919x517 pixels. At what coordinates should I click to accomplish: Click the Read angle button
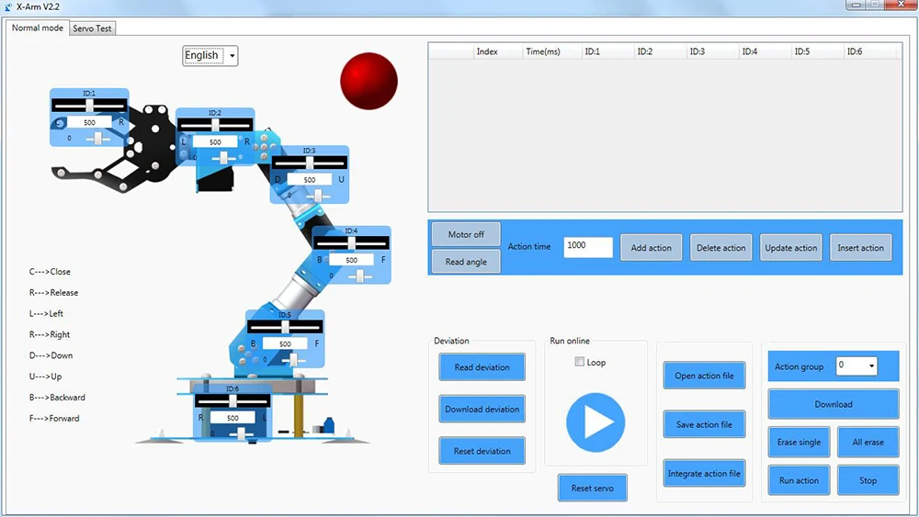[466, 262]
